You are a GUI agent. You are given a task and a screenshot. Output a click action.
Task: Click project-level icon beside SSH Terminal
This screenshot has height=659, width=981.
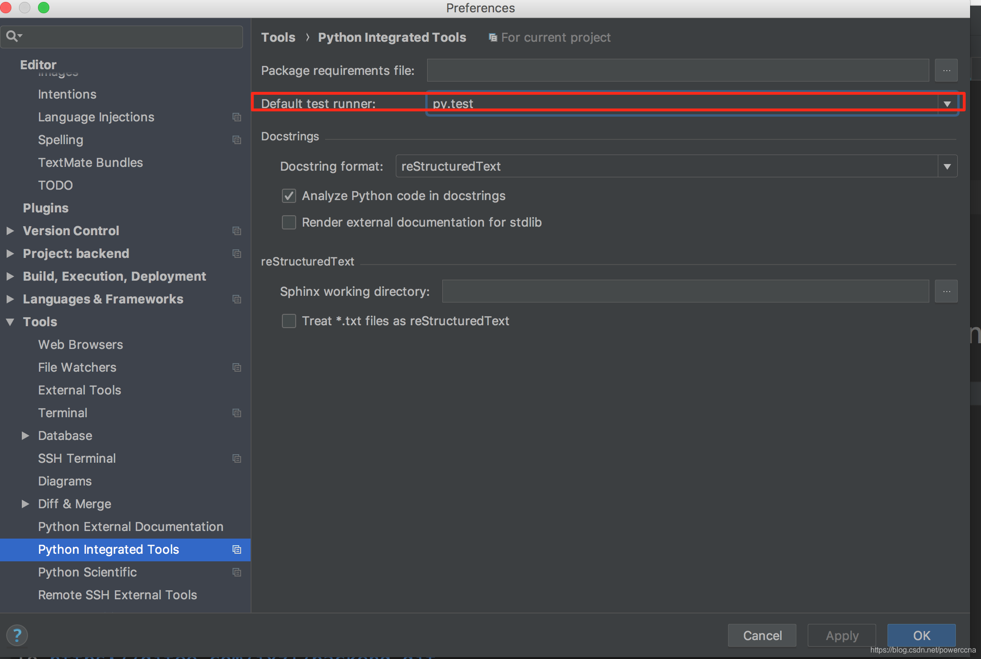(x=236, y=458)
